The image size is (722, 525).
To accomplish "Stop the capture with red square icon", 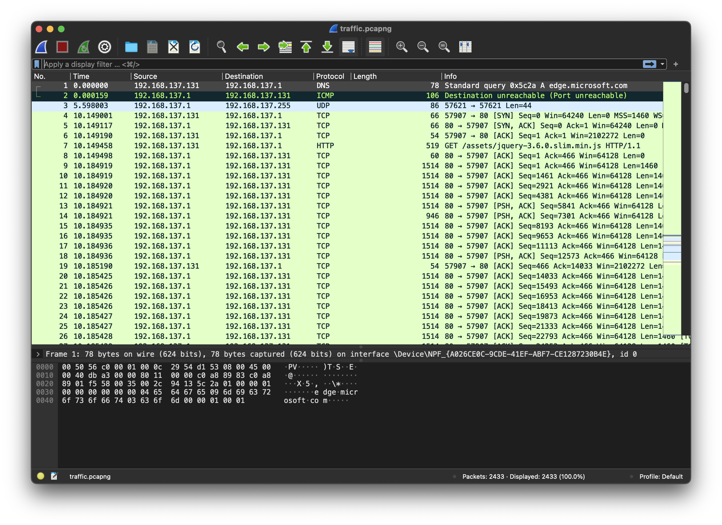I will pyautogui.click(x=62, y=47).
